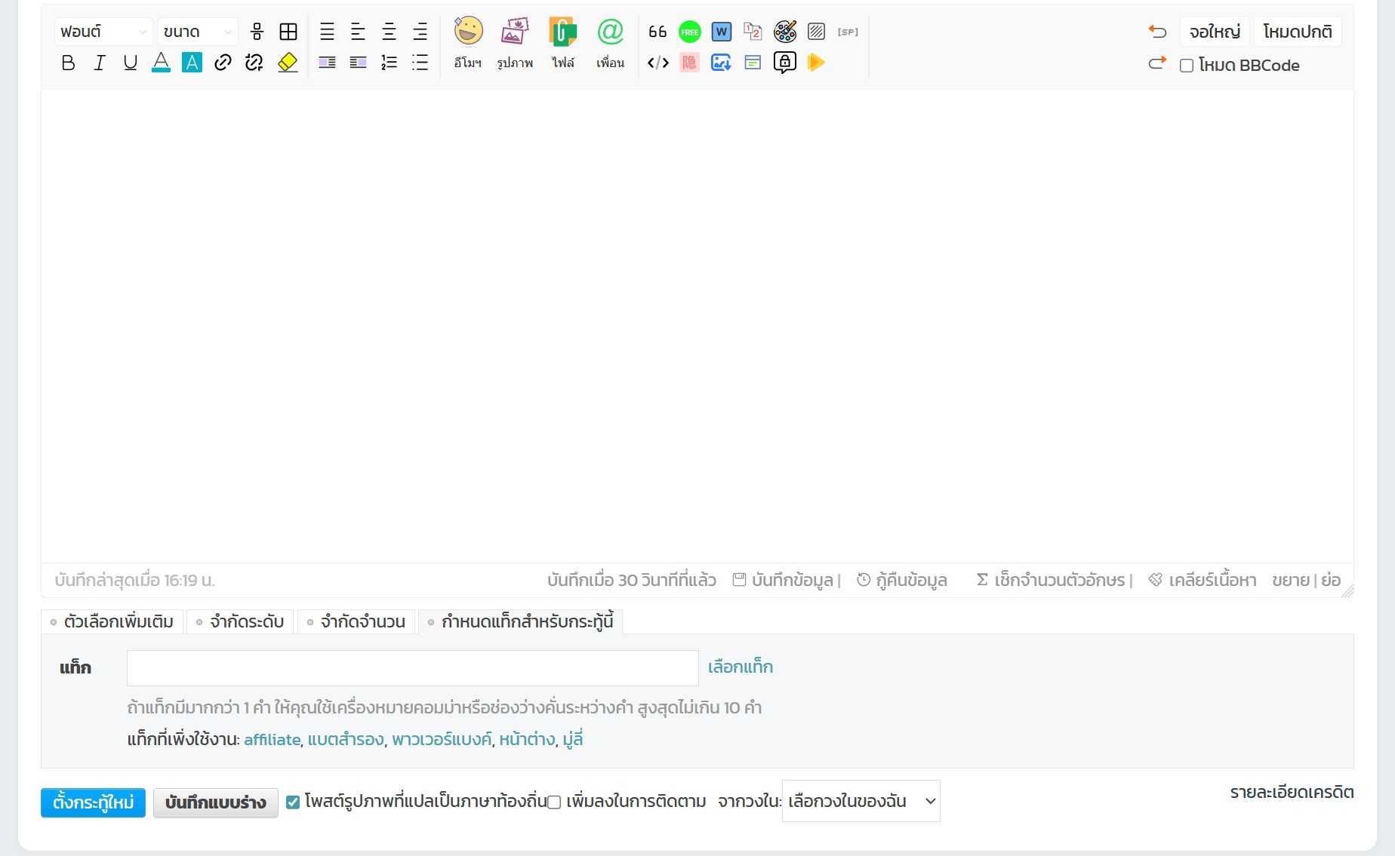Download remote images icon
Image resolution: width=1395 pixels, height=856 pixels.
point(722,63)
